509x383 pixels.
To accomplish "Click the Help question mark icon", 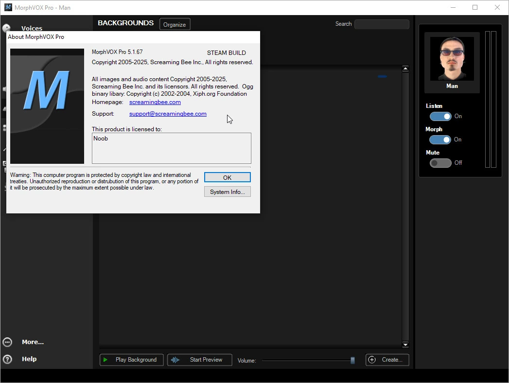I will (x=7, y=359).
